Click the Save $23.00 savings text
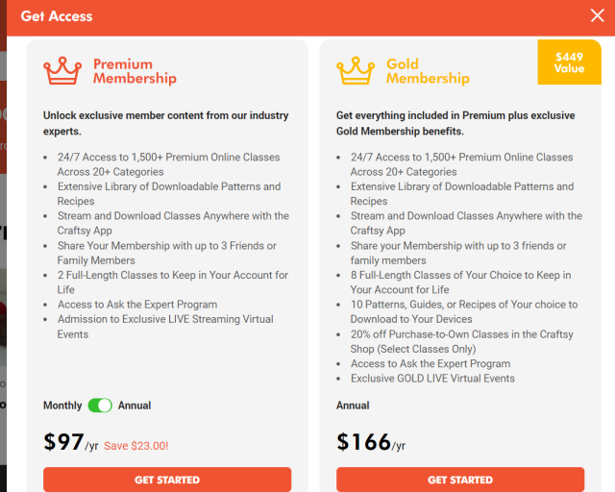615x492 pixels. click(136, 446)
